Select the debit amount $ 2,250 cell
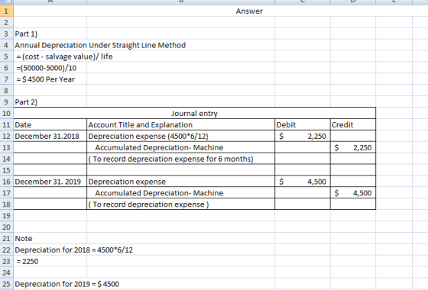 (x=303, y=136)
